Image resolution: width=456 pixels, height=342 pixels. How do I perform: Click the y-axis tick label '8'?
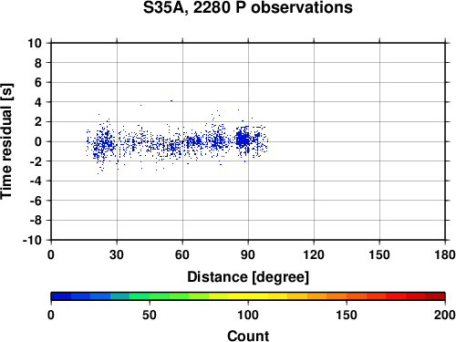point(38,63)
